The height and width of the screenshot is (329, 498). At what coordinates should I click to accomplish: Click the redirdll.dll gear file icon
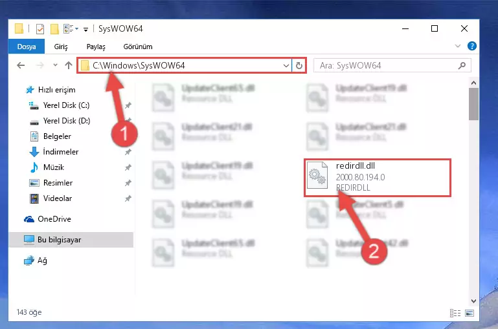pos(317,175)
